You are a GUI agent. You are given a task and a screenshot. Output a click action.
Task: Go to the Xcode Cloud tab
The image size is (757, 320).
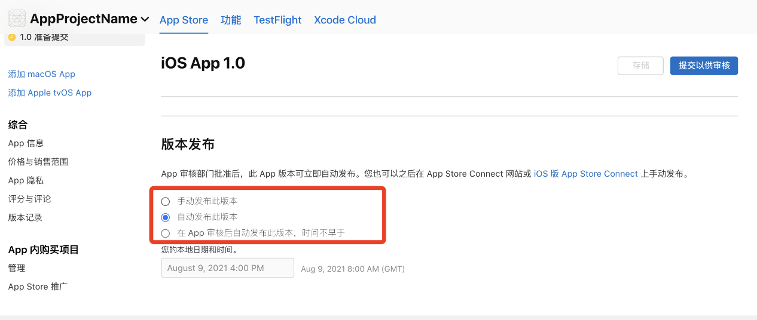tap(345, 20)
